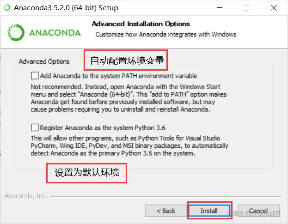288x224 pixels.
Task: Click the 'Advanced Options' group label
Action: 44,61
